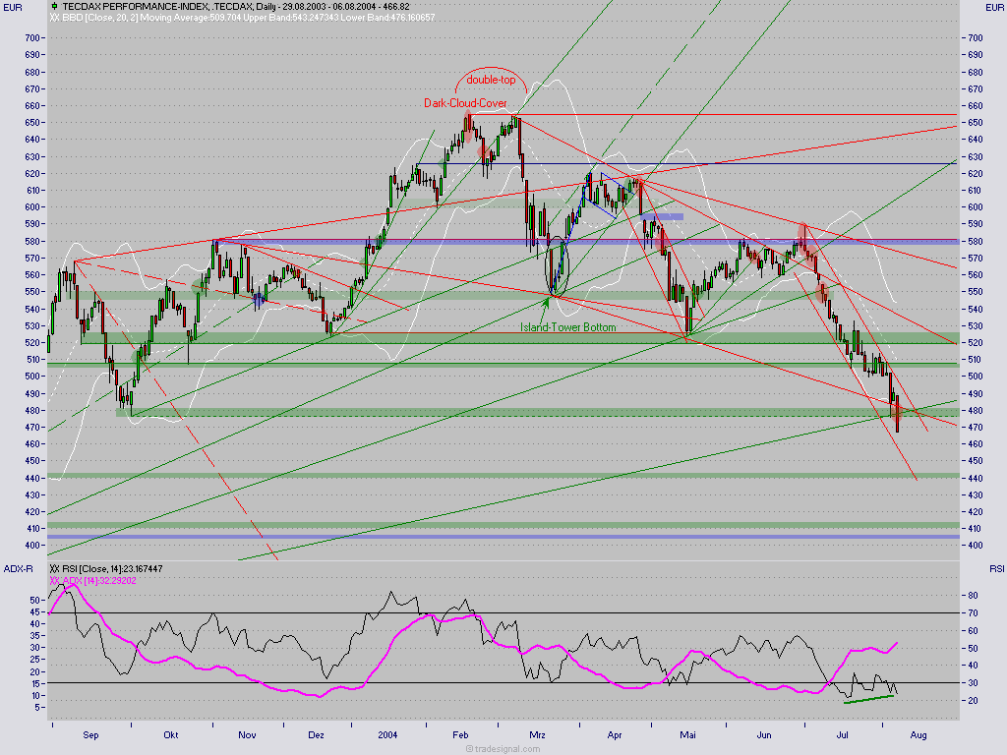Select the 2004 label on the time axis

(387, 734)
